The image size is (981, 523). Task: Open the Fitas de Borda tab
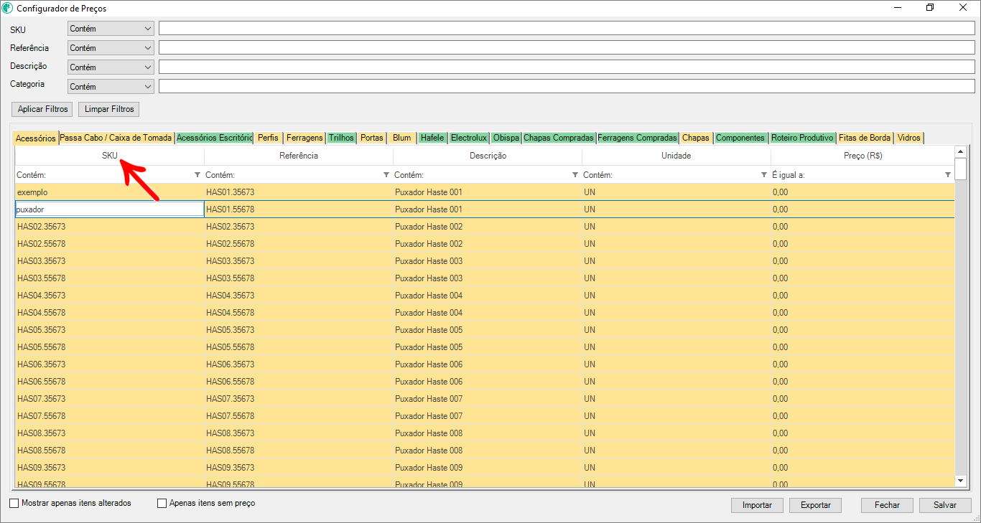tap(865, 138)
